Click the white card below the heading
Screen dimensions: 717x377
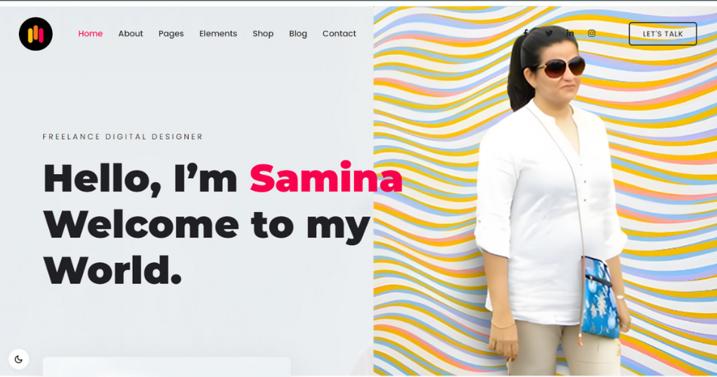(167, 366)
